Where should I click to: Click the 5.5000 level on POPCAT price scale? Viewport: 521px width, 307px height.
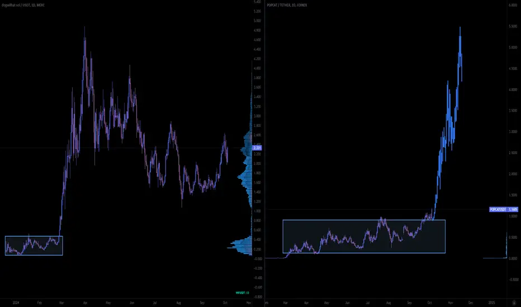click(513, 26)
